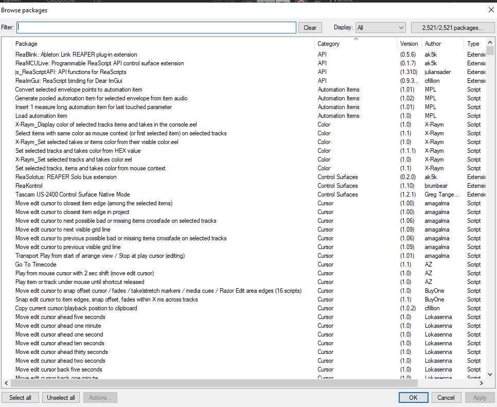Close the Browse packages dialog
497x407 pixels.
(491, 10)
